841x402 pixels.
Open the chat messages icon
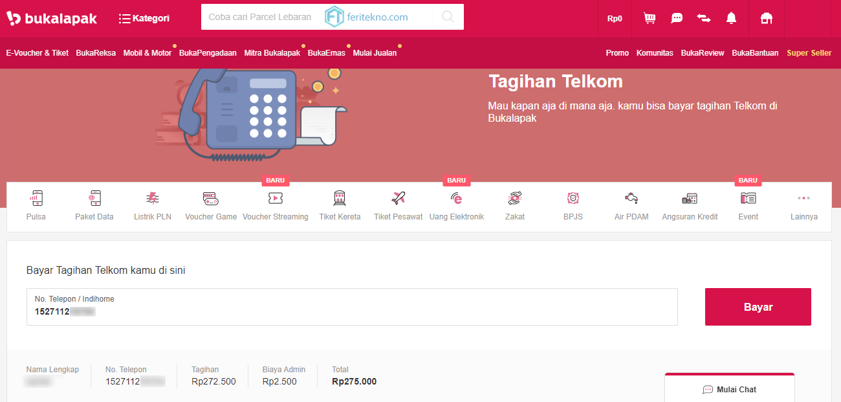click(677, 18)
